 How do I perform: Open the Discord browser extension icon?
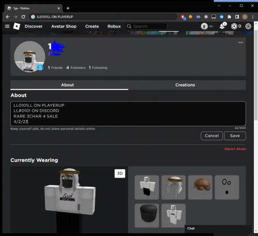tap(198, 17)
